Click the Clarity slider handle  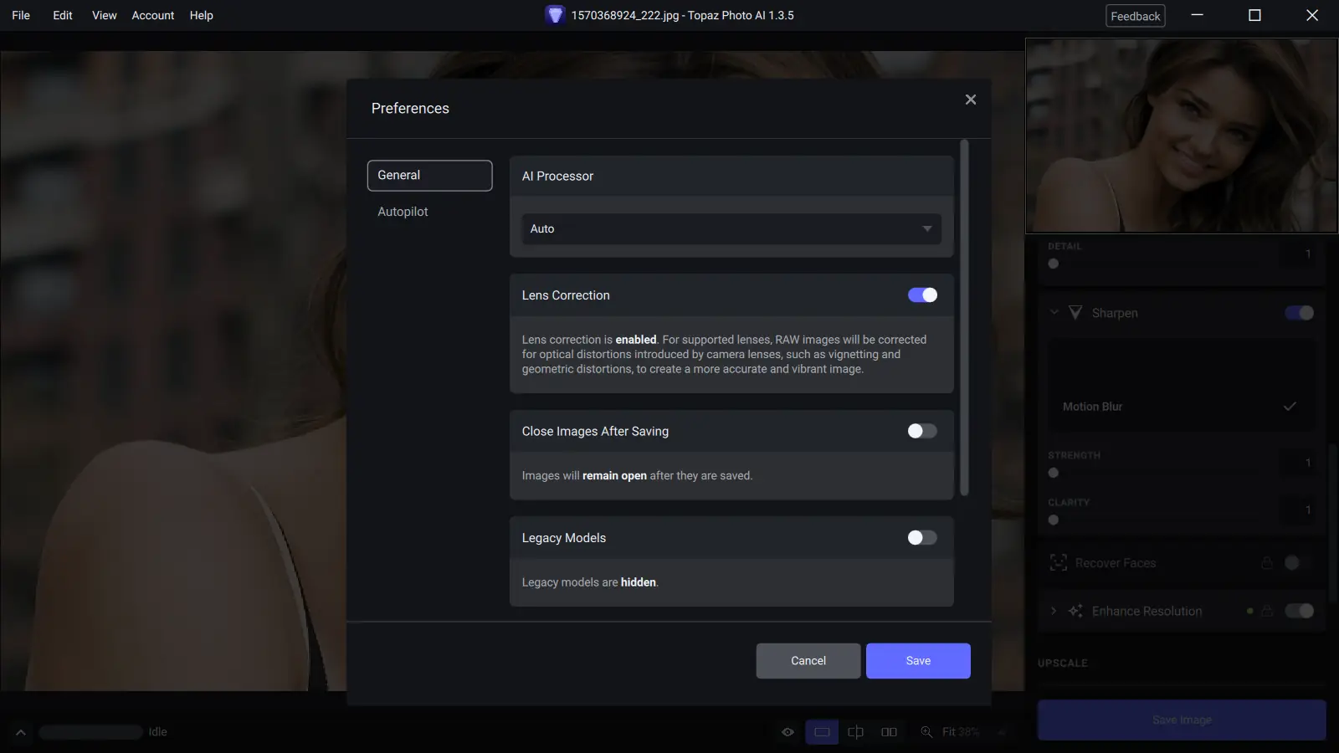coord(1054,520)
